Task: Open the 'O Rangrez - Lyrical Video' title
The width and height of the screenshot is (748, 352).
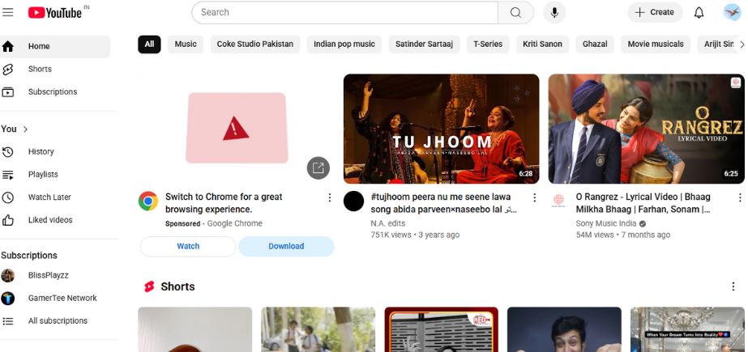Action: [x=643, y=203]
